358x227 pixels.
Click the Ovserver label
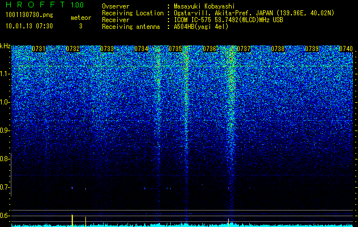pos(116,6)
